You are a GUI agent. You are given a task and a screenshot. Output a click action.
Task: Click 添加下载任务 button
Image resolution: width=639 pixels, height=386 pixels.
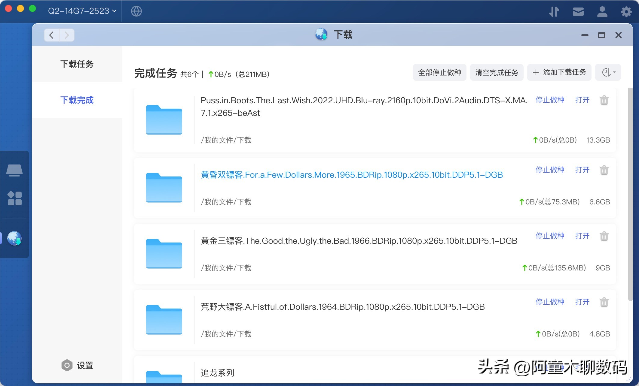coord(559,72)
